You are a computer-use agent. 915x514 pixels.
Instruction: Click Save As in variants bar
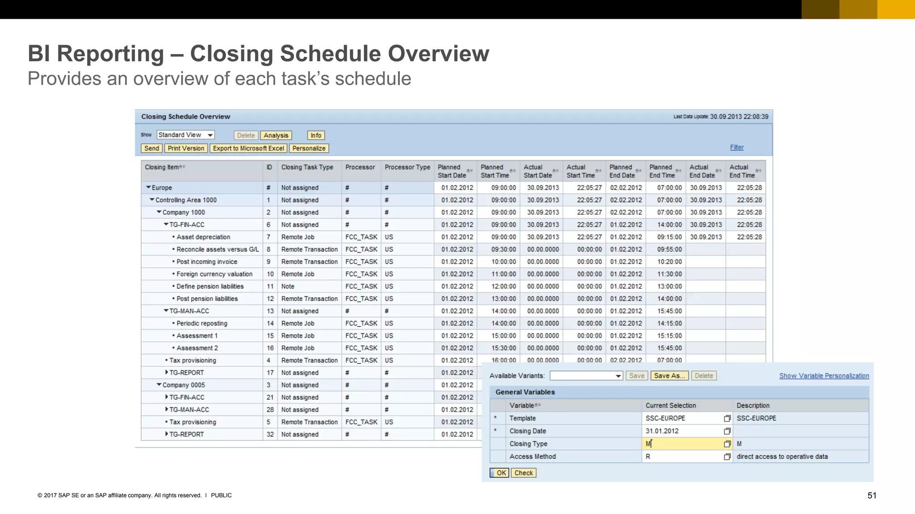(x=669, y=376)
